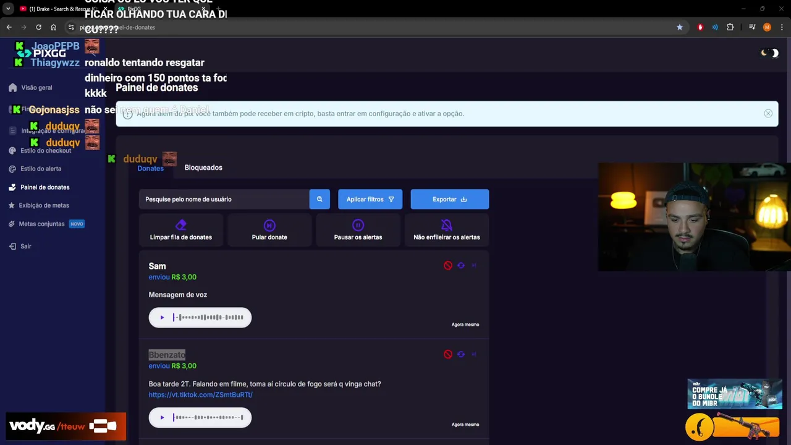Export donations with Exportar button
791x445 pixels.
pyautogui.click(x=450, y=199)
